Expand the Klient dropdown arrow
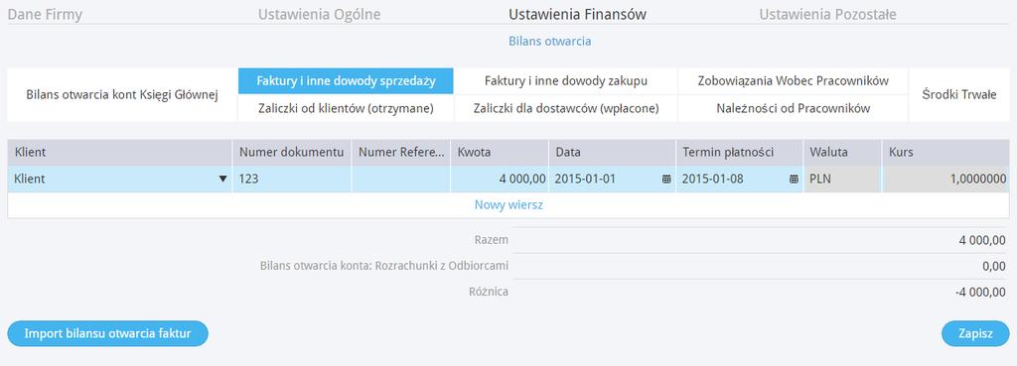Viewport: 1017px width, 366px height. tap(223, 180)
